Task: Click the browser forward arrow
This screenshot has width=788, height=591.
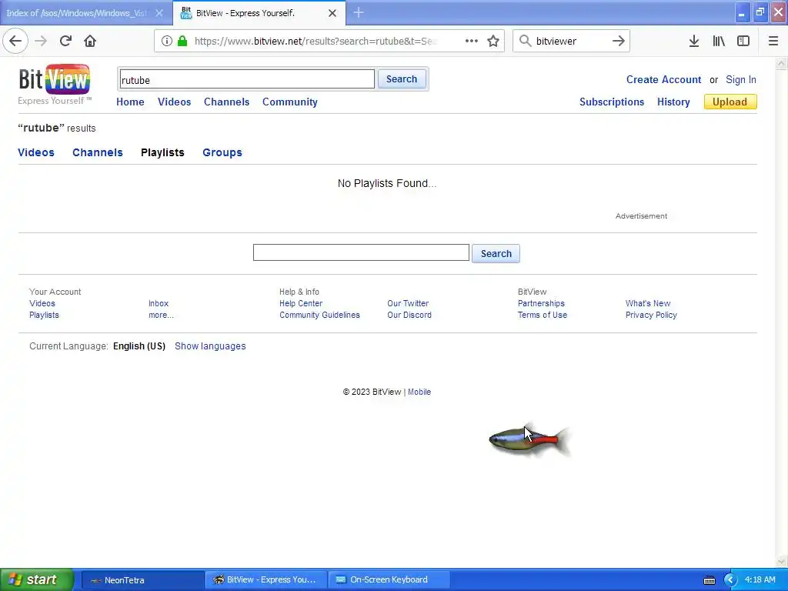Action: point(41,41)
